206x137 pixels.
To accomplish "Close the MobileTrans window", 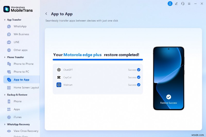I will click(202, 4).
